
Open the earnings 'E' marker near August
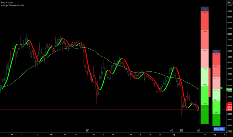181,131
